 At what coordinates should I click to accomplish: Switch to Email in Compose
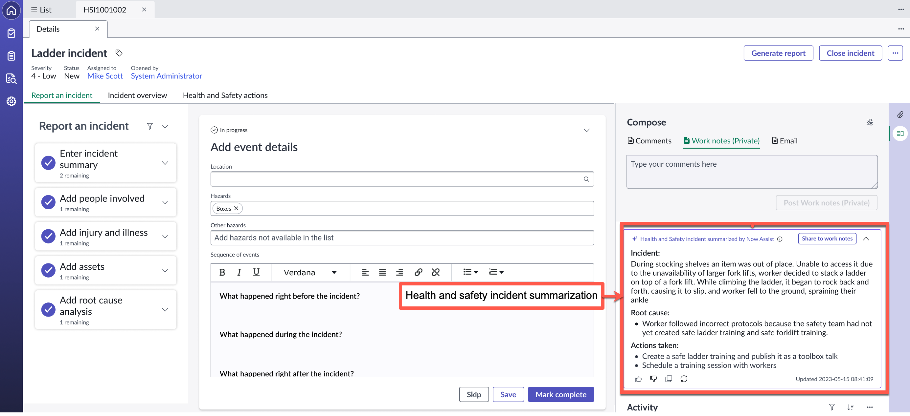pyautogui.click(x=785, y=141)
